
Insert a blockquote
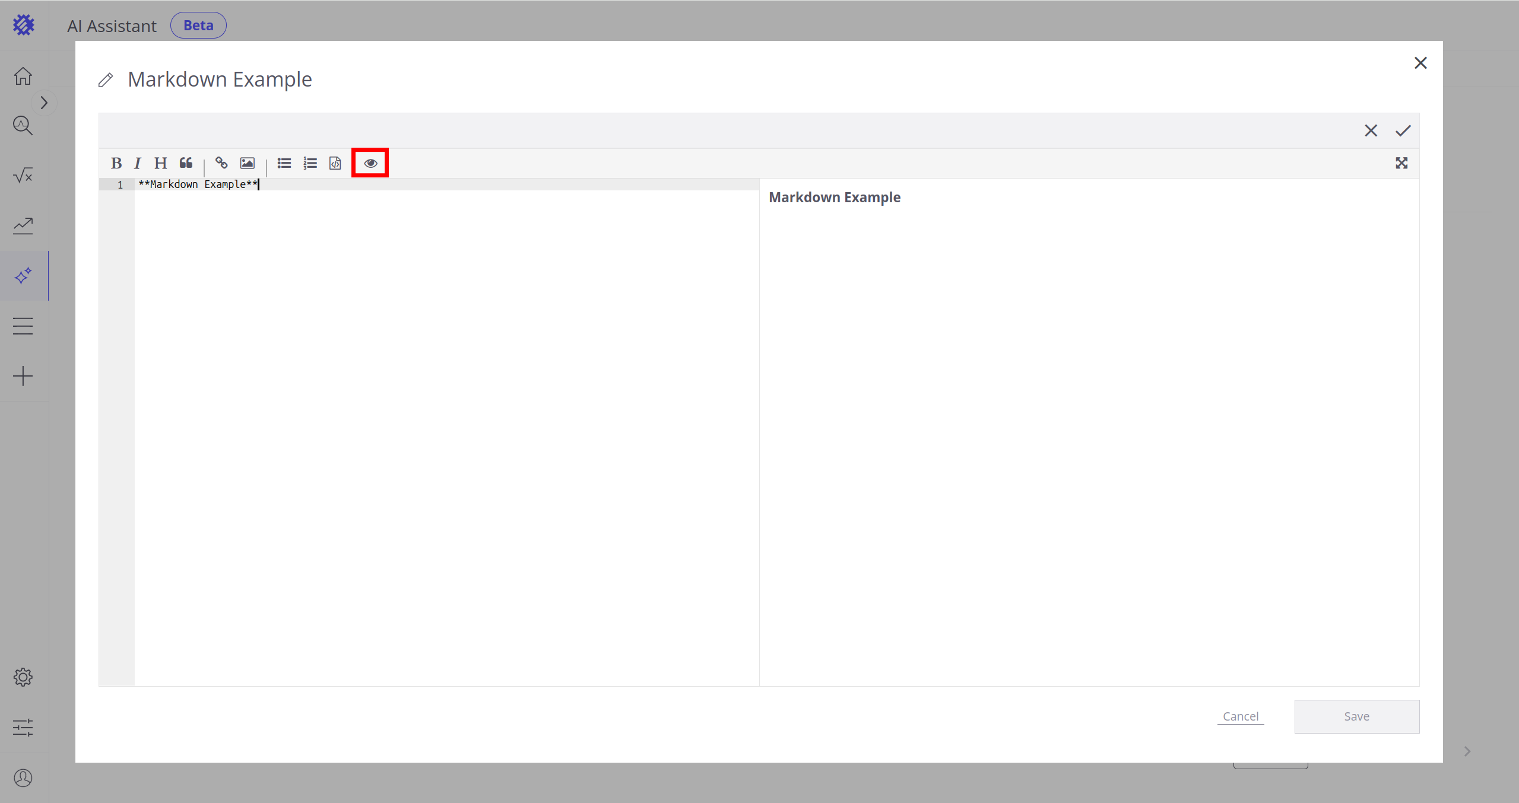(186, 163)
